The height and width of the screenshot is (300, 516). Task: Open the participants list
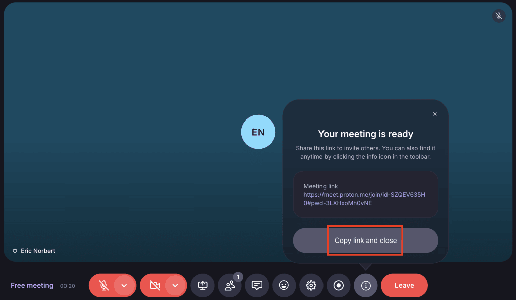pyautogui.click(x=229, y=285)
